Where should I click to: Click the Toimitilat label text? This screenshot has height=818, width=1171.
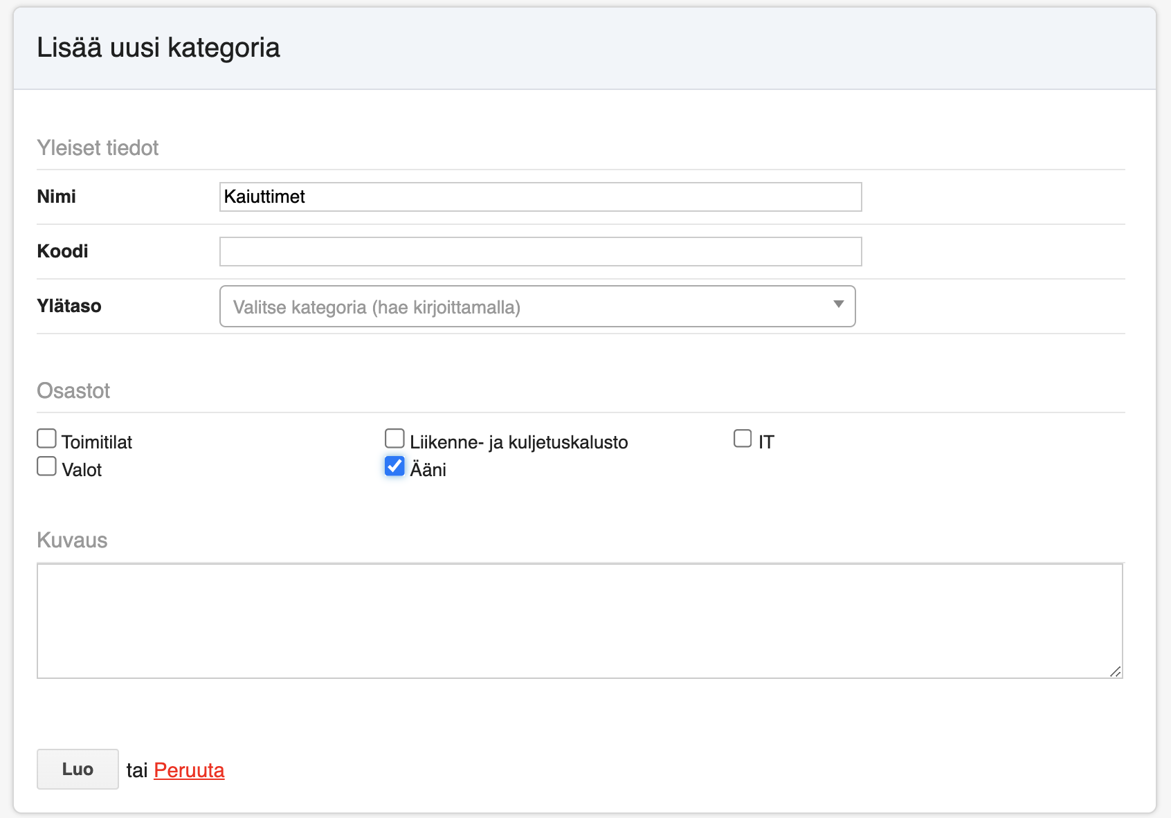[97, 442]
